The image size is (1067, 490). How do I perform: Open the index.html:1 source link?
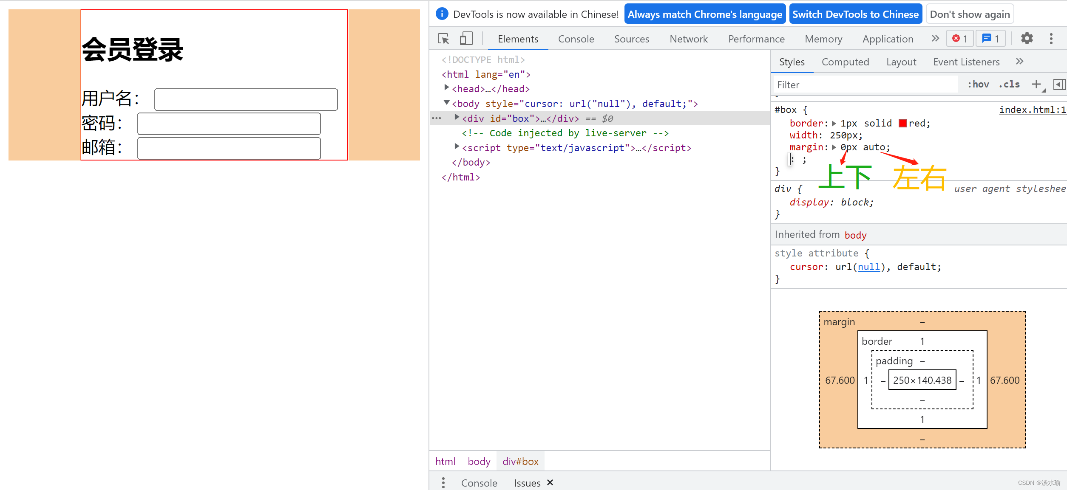(1032, 110)
